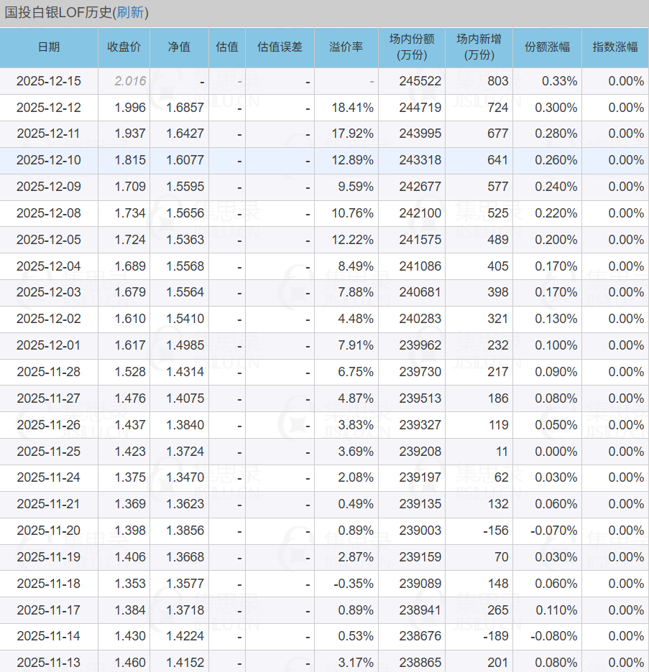Click the 净值 column header
The image size is (649, 672).
point(179,47)
